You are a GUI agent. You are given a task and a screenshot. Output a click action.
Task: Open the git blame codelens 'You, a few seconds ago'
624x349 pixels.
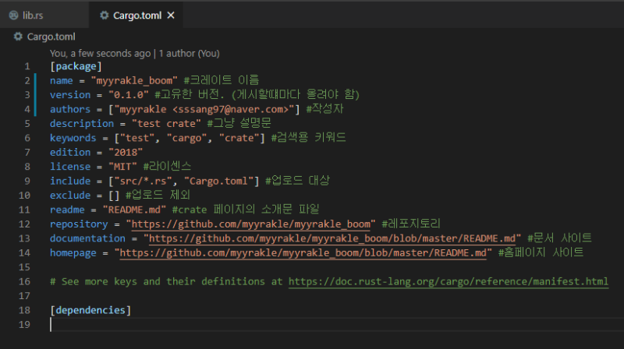(x=134, y=53)
